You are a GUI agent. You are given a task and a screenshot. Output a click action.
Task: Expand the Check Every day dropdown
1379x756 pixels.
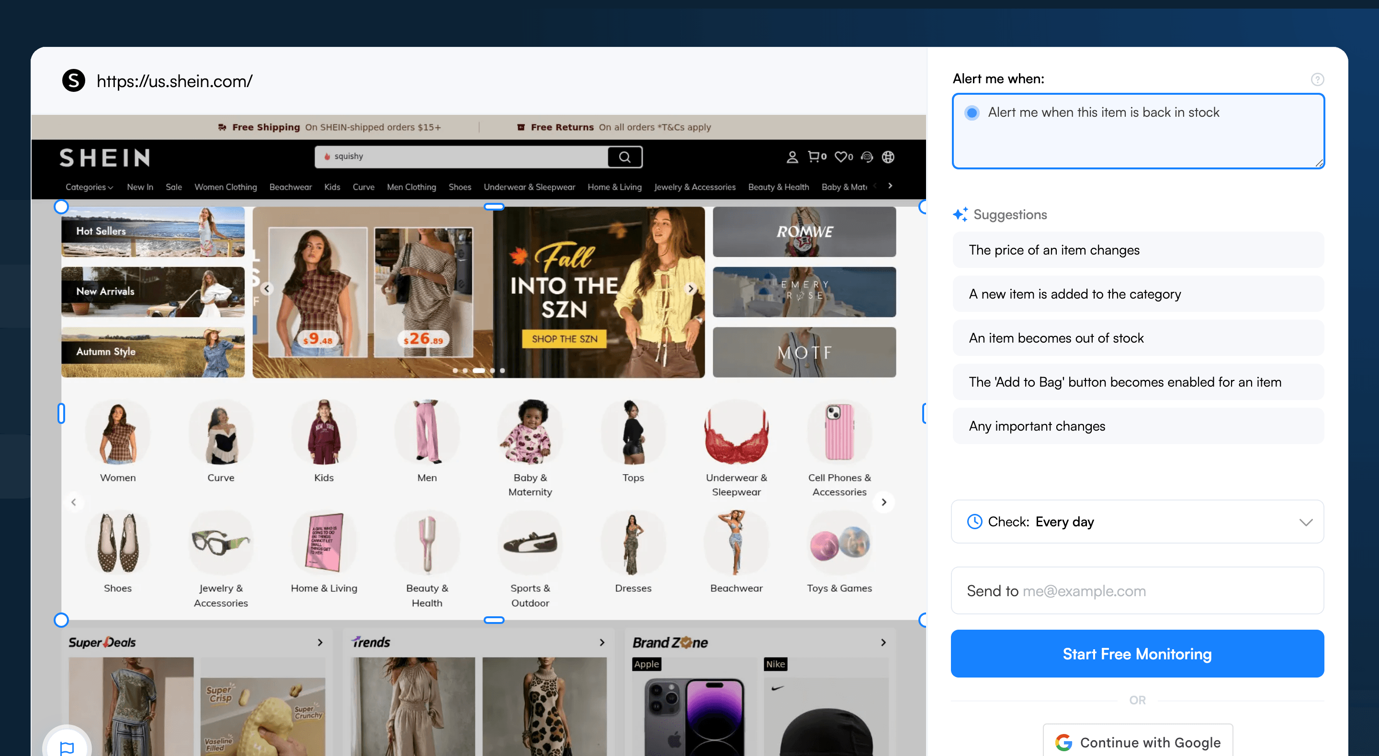point(1138,522)
